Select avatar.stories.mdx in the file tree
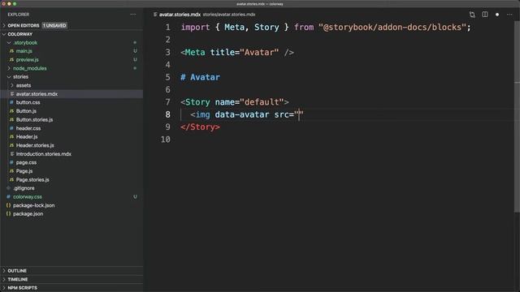520x292 pixels. [x=37, y=94]
